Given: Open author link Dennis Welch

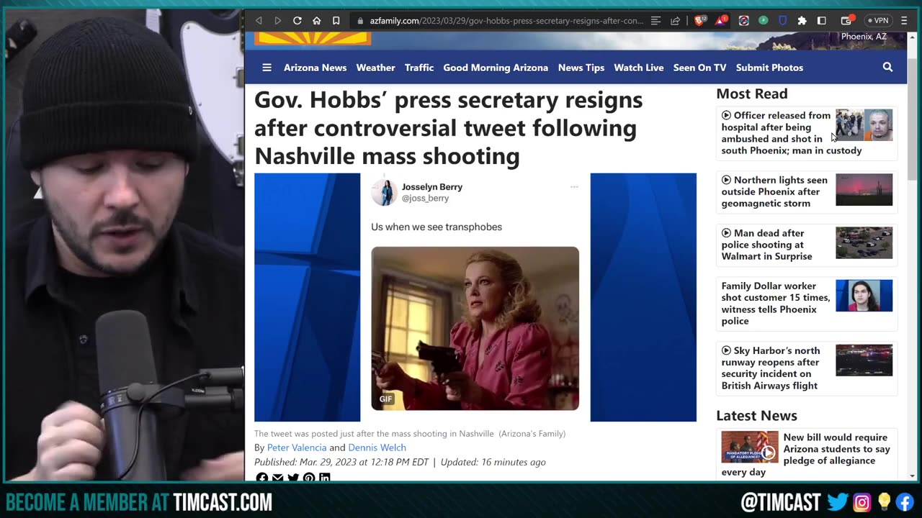Looking at the screenshot, I should (x=377, y=447).
